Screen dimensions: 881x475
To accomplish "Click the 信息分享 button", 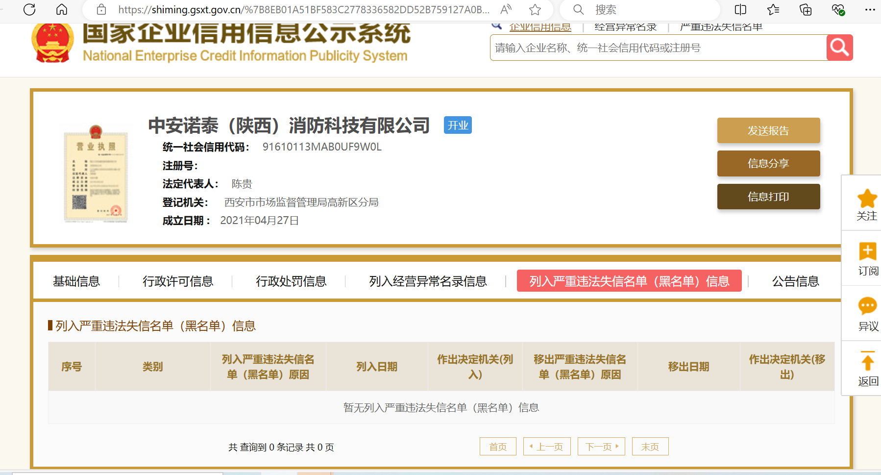I will click(x=768, y=163).
